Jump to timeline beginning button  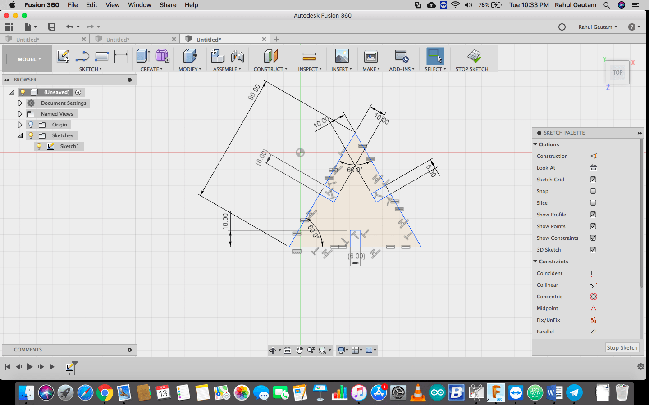(8, 367)
